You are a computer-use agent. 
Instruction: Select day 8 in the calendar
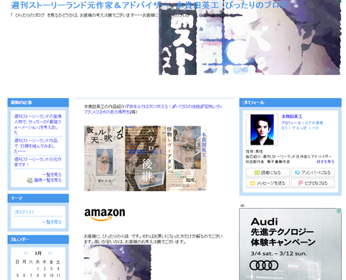tap(37, 276)
